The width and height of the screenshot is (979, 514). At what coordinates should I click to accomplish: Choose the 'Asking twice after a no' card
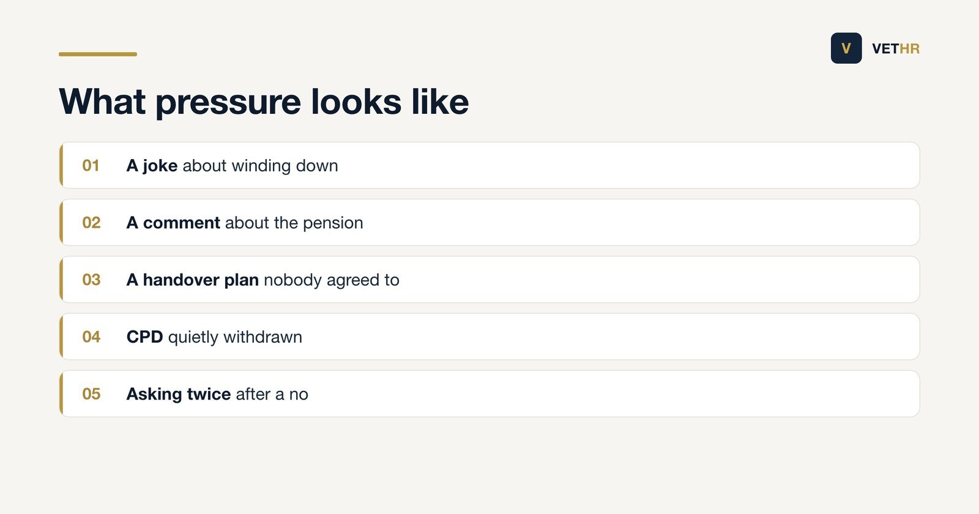pos(489,393)
